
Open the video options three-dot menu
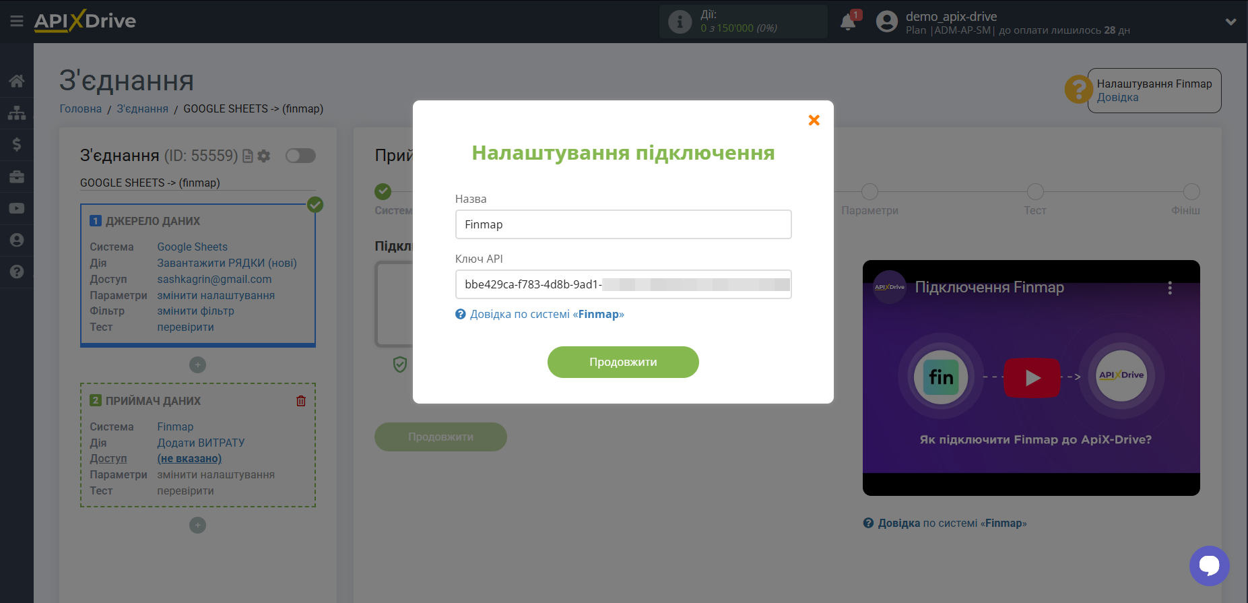1170,288
